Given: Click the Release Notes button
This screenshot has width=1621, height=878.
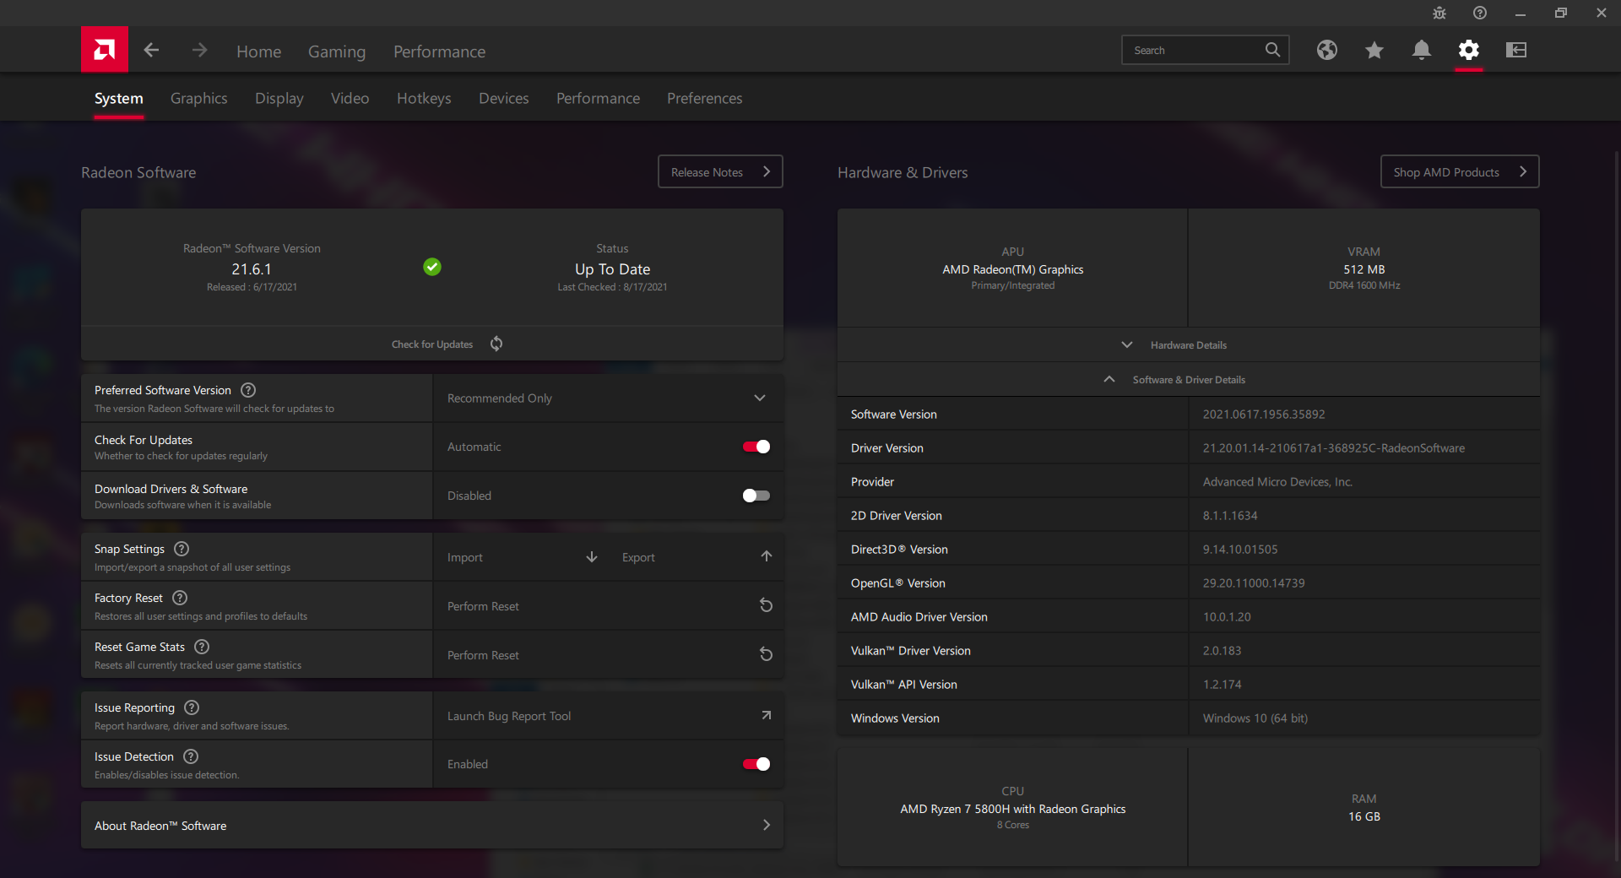Looking at the screenshot, I should [719, 172].
